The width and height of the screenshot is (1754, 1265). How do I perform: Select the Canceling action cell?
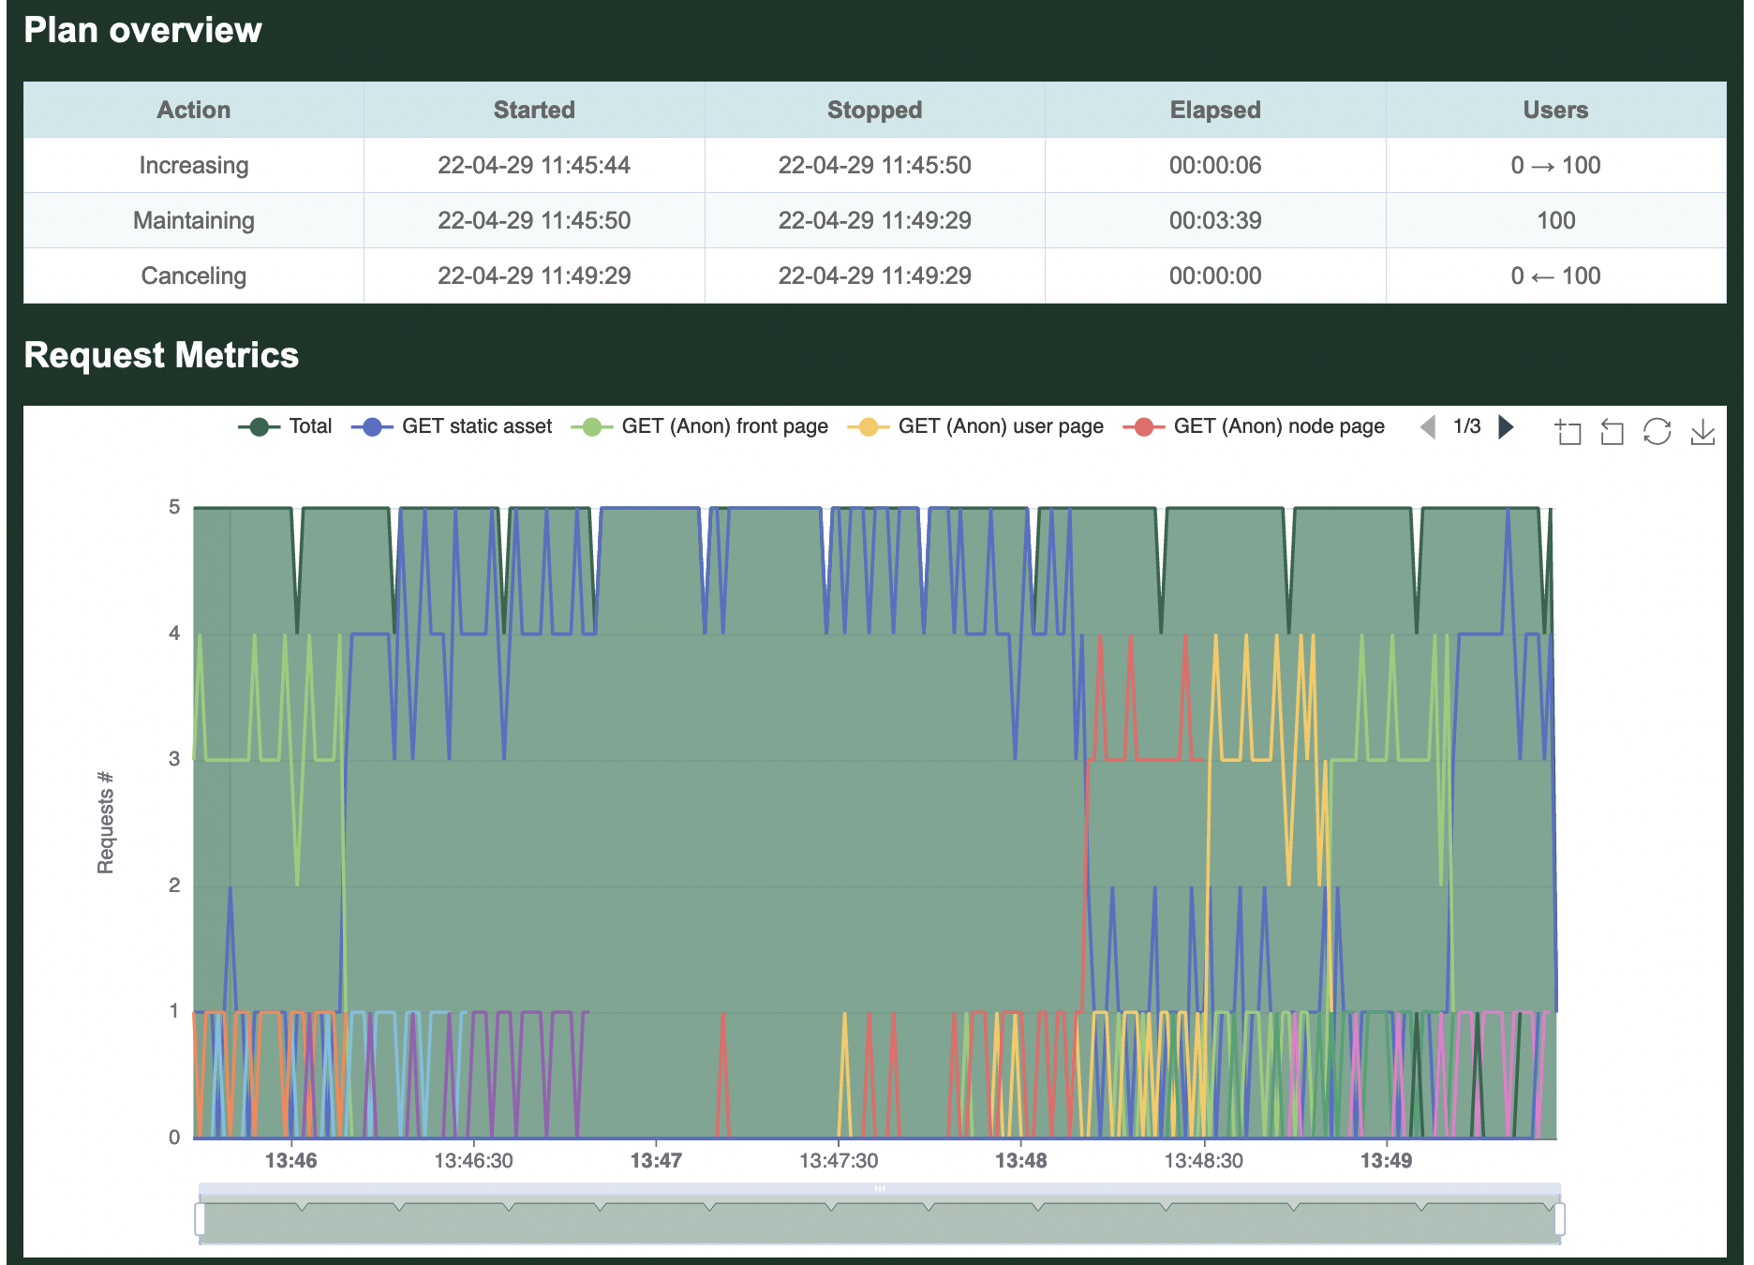pos(194,275)
